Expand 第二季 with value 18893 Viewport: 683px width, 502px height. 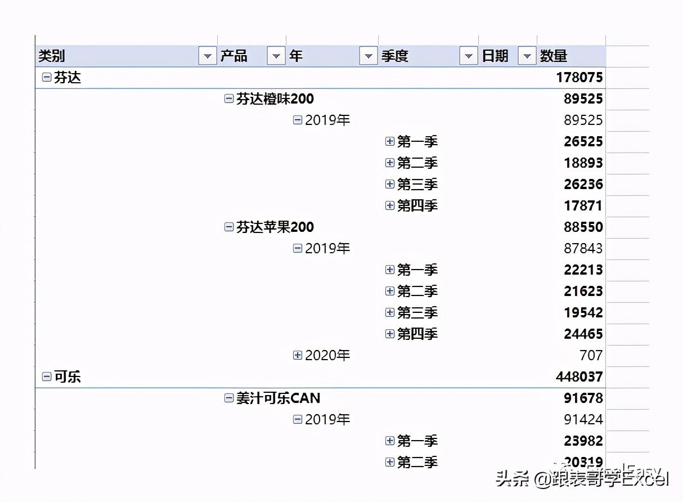390,163
